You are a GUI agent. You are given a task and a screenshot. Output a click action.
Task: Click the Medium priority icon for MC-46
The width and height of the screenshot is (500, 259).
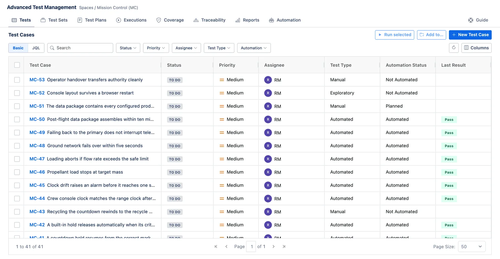222,172
